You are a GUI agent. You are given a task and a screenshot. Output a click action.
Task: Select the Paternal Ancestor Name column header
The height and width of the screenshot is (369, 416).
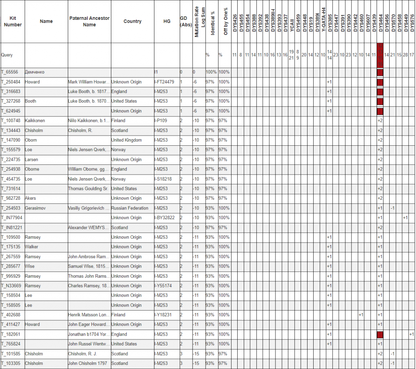coord(89,22)
